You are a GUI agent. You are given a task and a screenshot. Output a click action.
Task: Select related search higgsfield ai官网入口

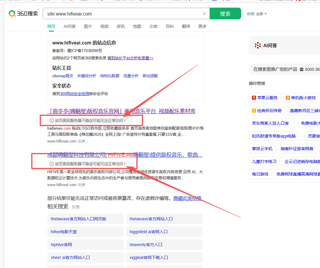164,232
